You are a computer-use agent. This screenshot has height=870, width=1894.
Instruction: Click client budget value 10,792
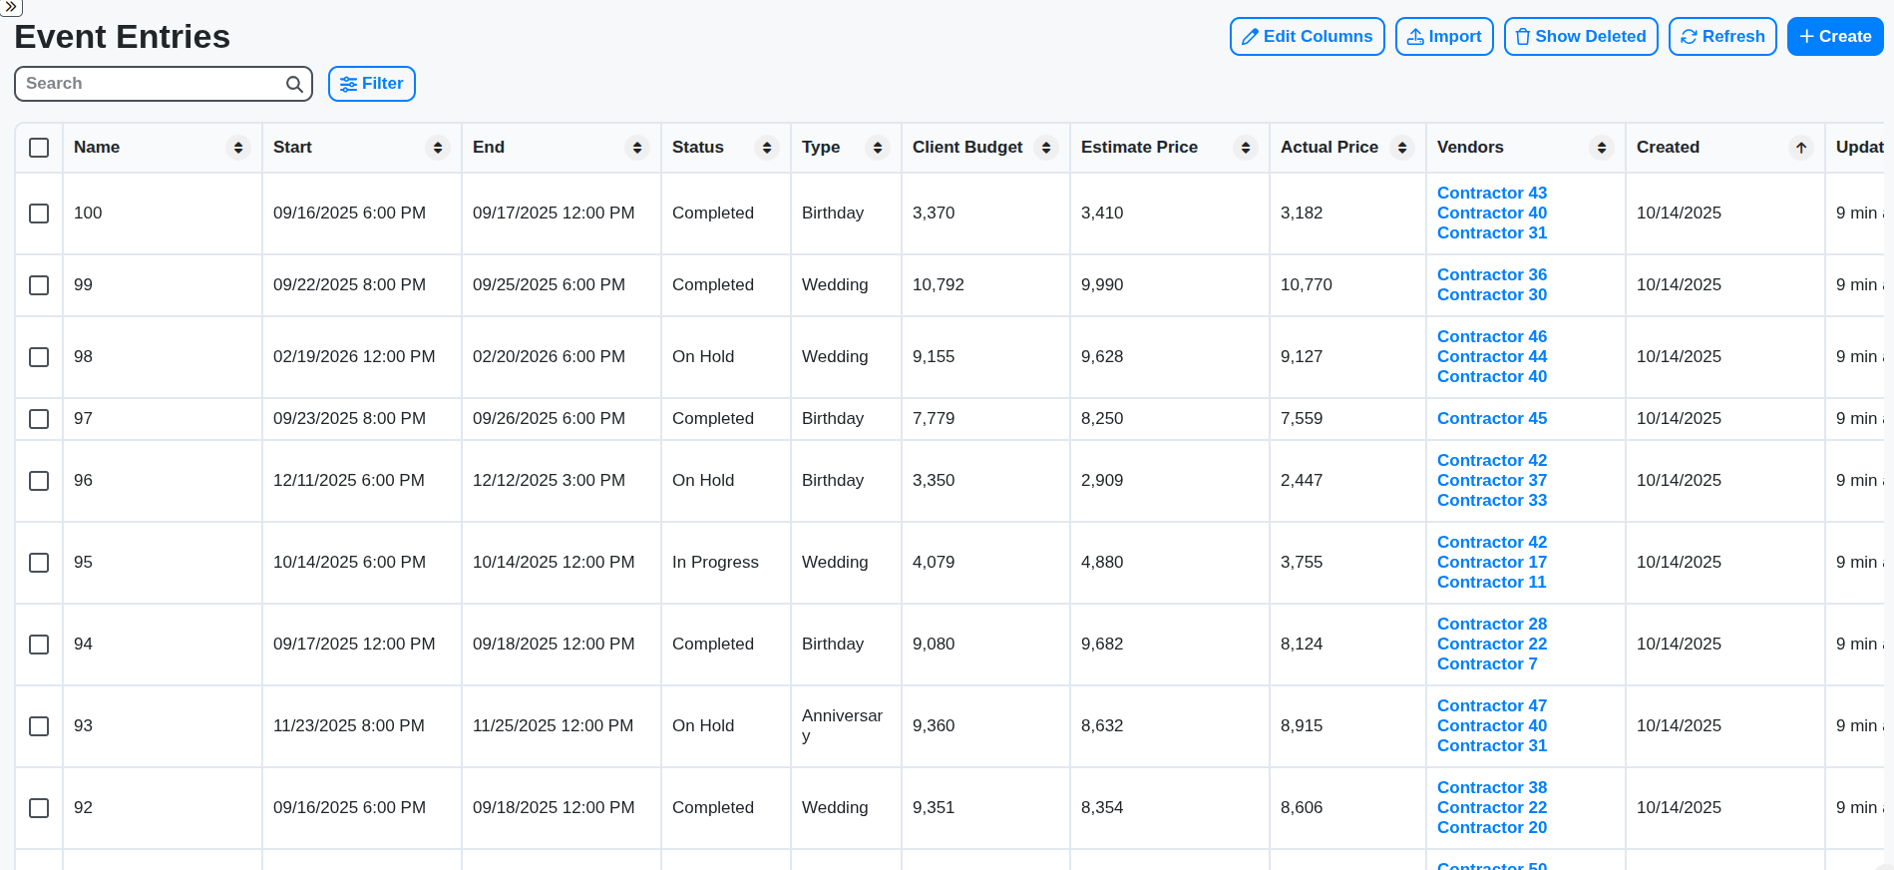click(x=938, y=285)
